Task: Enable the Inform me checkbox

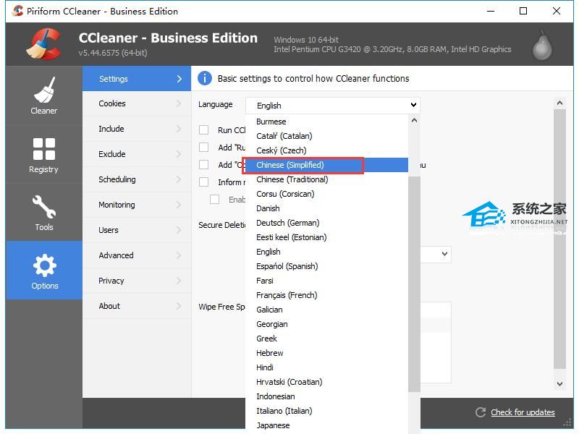Action: pos(204,182)
